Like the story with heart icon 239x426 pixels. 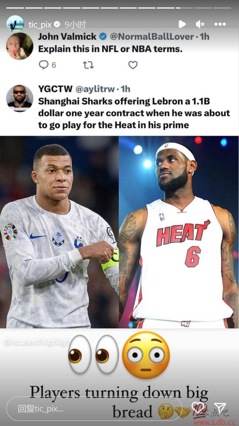(x=198, y=407)
